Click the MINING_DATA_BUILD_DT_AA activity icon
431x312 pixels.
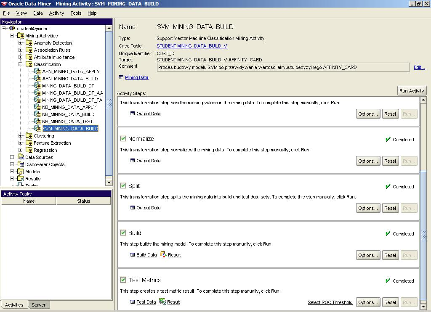pyautogui.click(x=37, y=93)
